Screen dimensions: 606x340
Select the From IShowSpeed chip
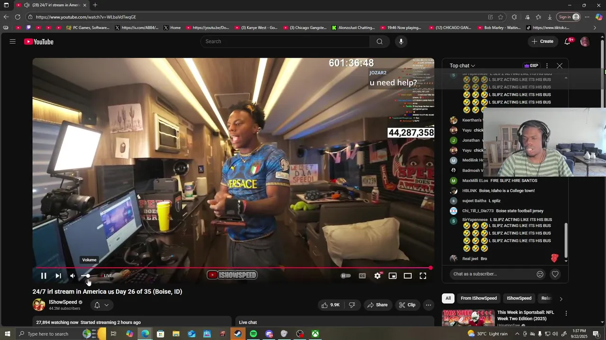click(x=479, y=298)
